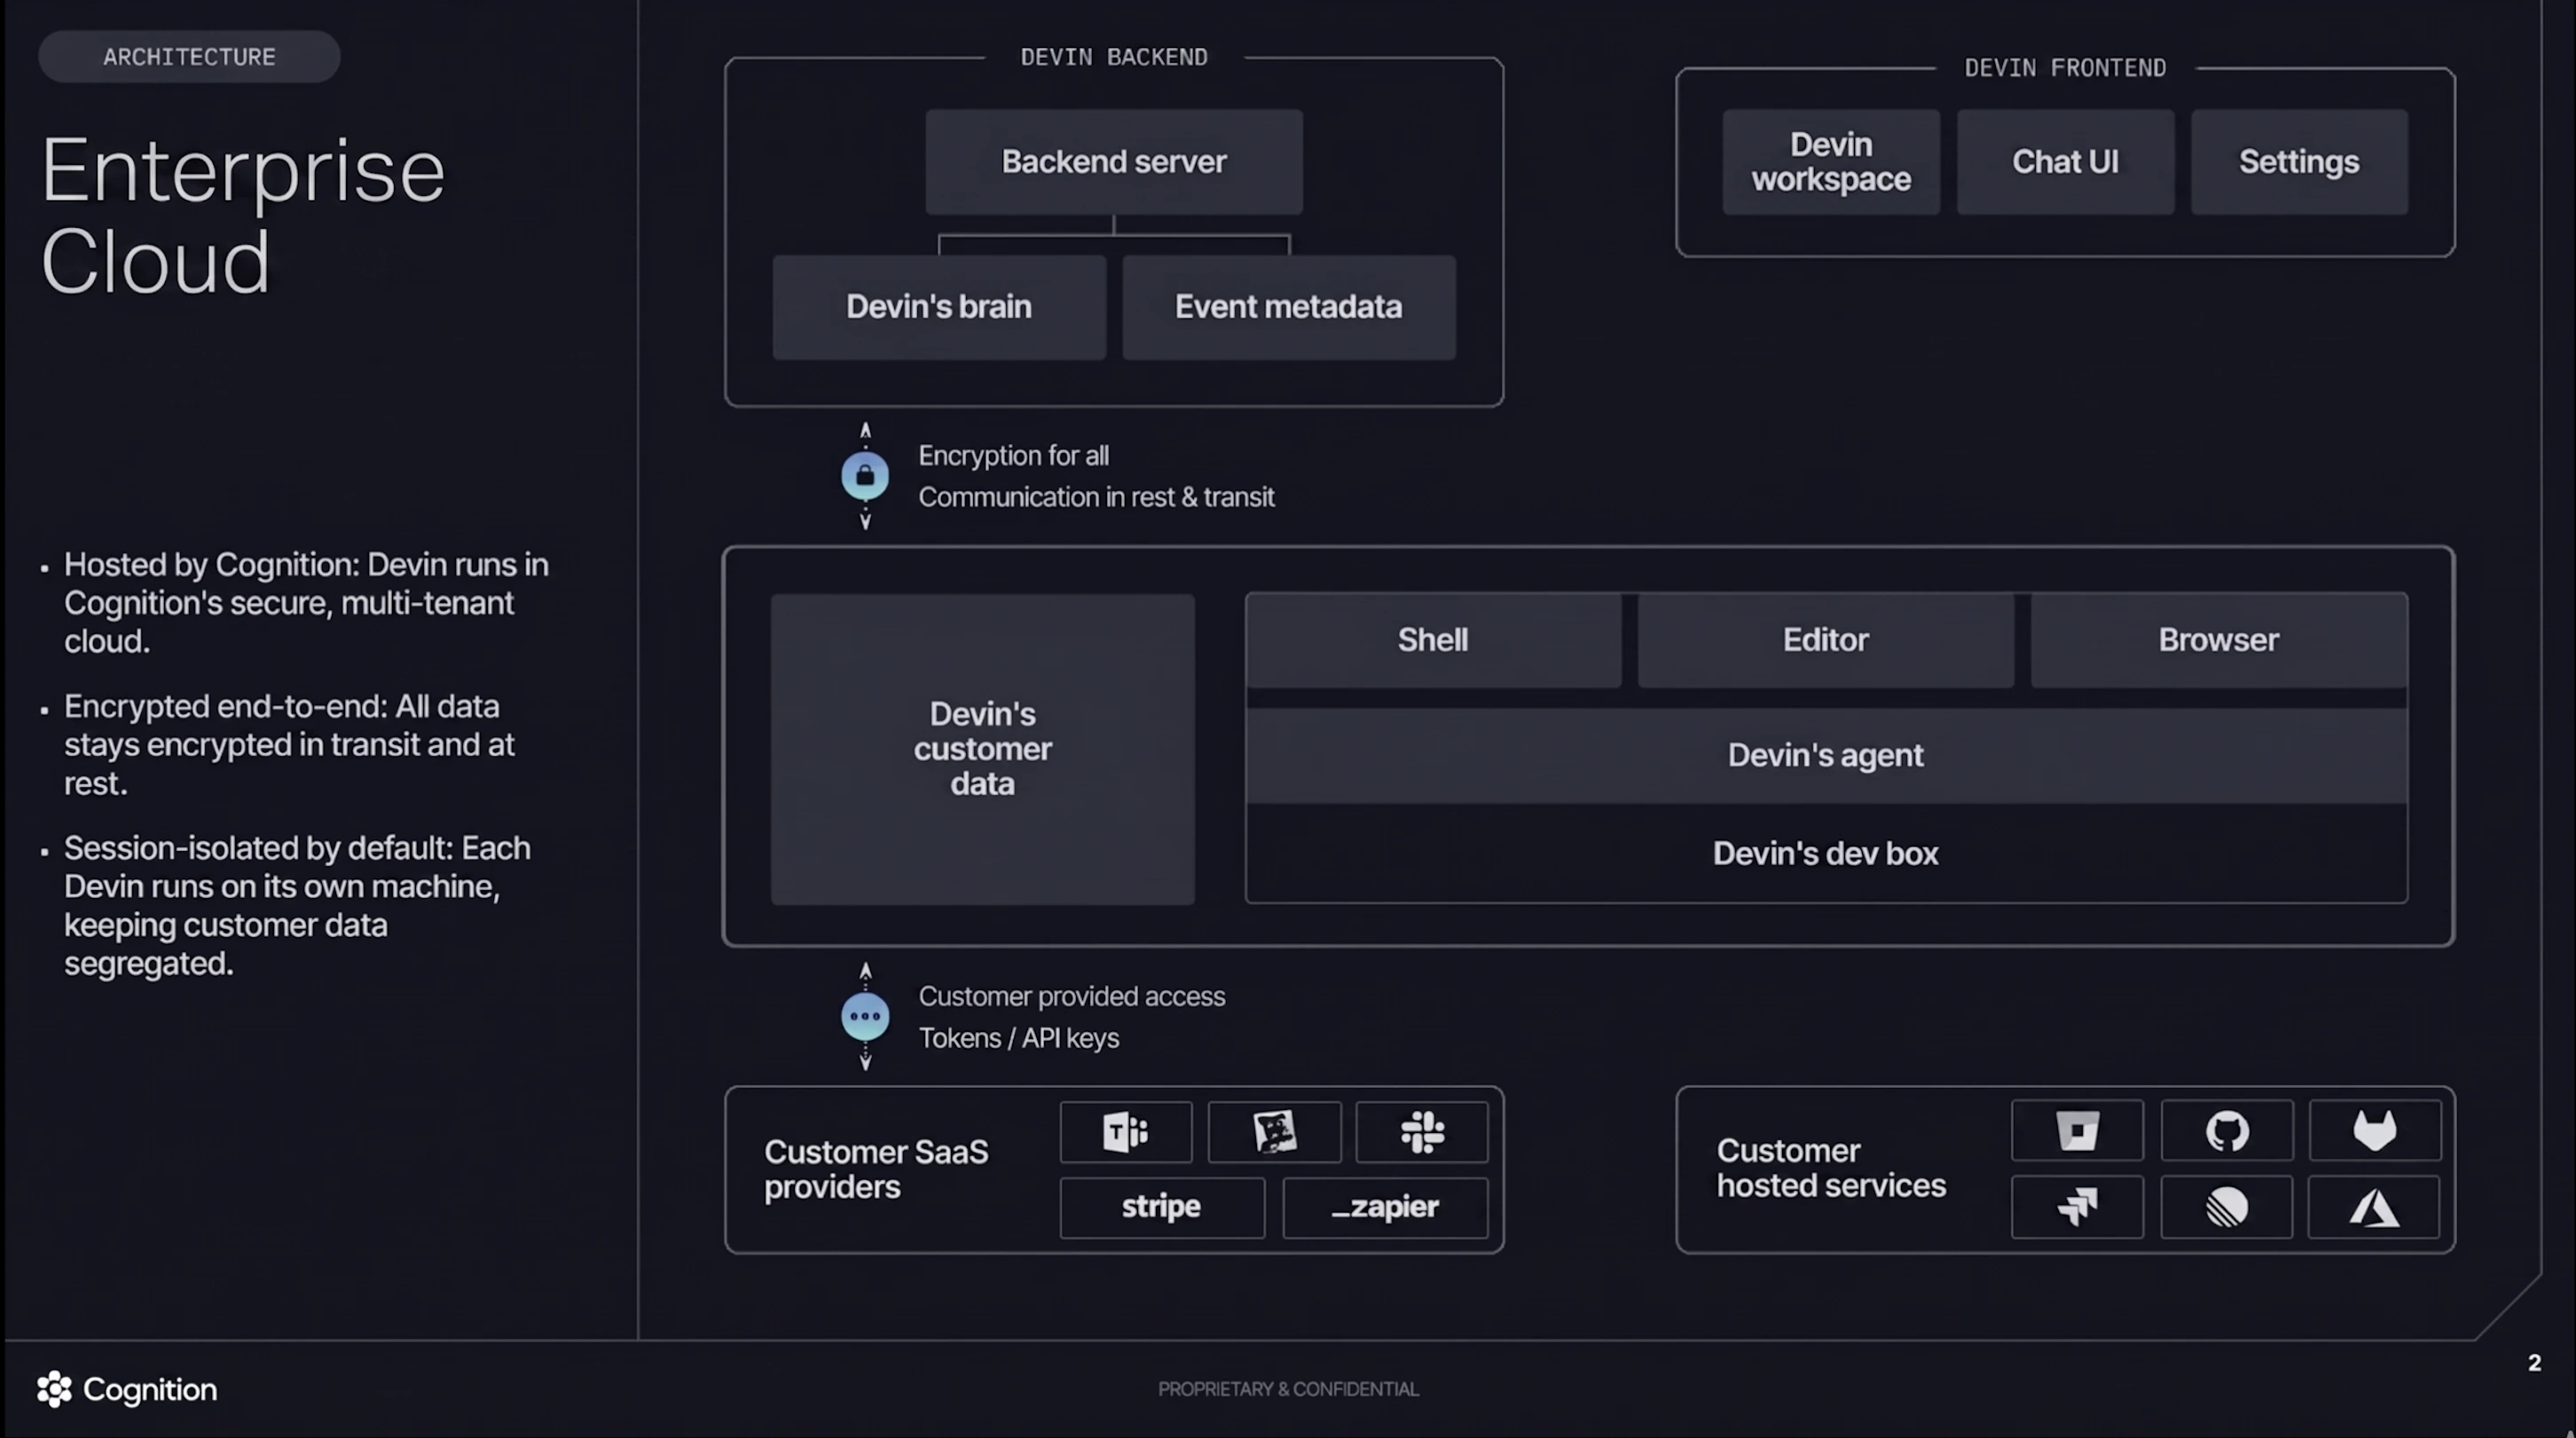Click the DEVIN BACKEND heading
The width and height of the screenshot is (2576, 1438).
coord(1114,57)
